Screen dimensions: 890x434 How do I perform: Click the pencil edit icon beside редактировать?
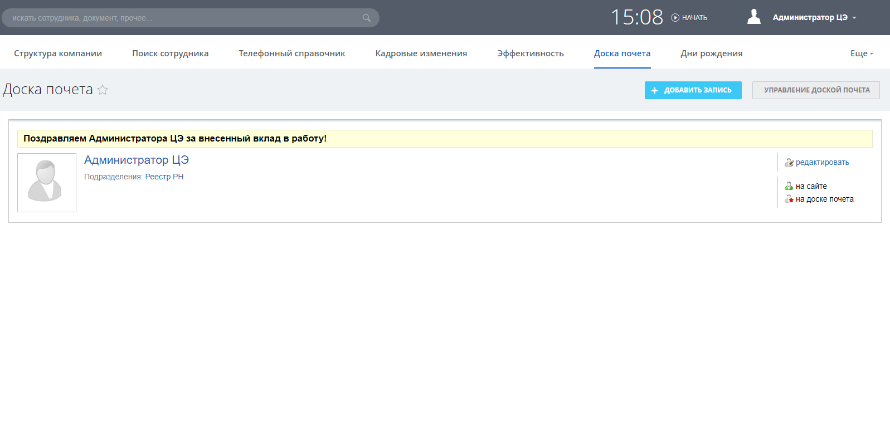pyautogui.click(x=789, y=163)
